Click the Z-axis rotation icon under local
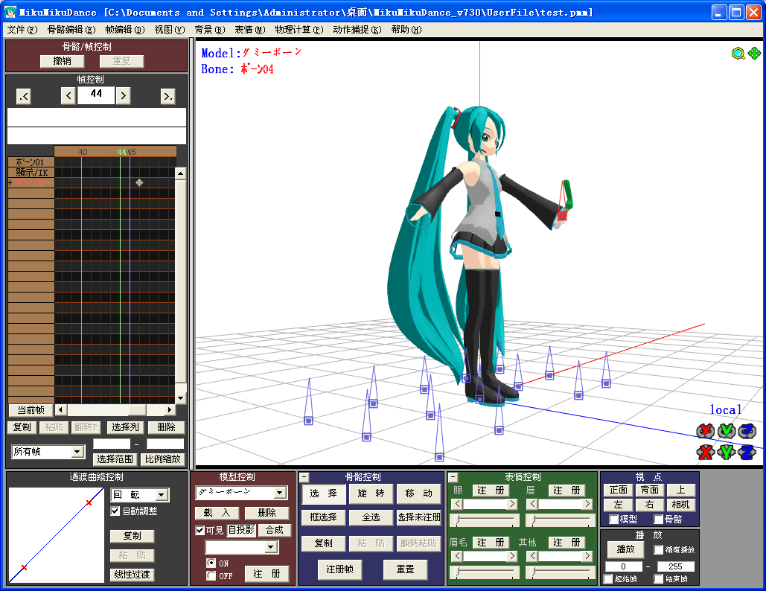The height and width of the screenshot is (591, 766). click(747, 431)
